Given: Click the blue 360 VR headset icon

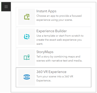Looking at the screenshot, I should [27, 77].
